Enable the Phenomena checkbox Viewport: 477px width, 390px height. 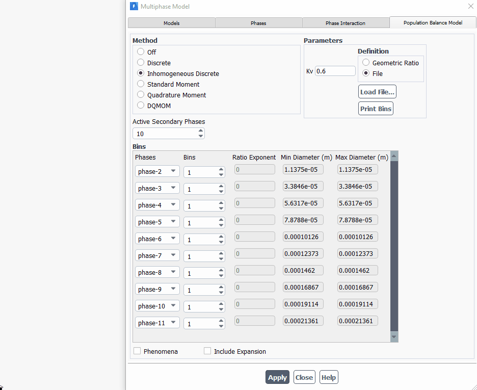click(x=137, y=351)
